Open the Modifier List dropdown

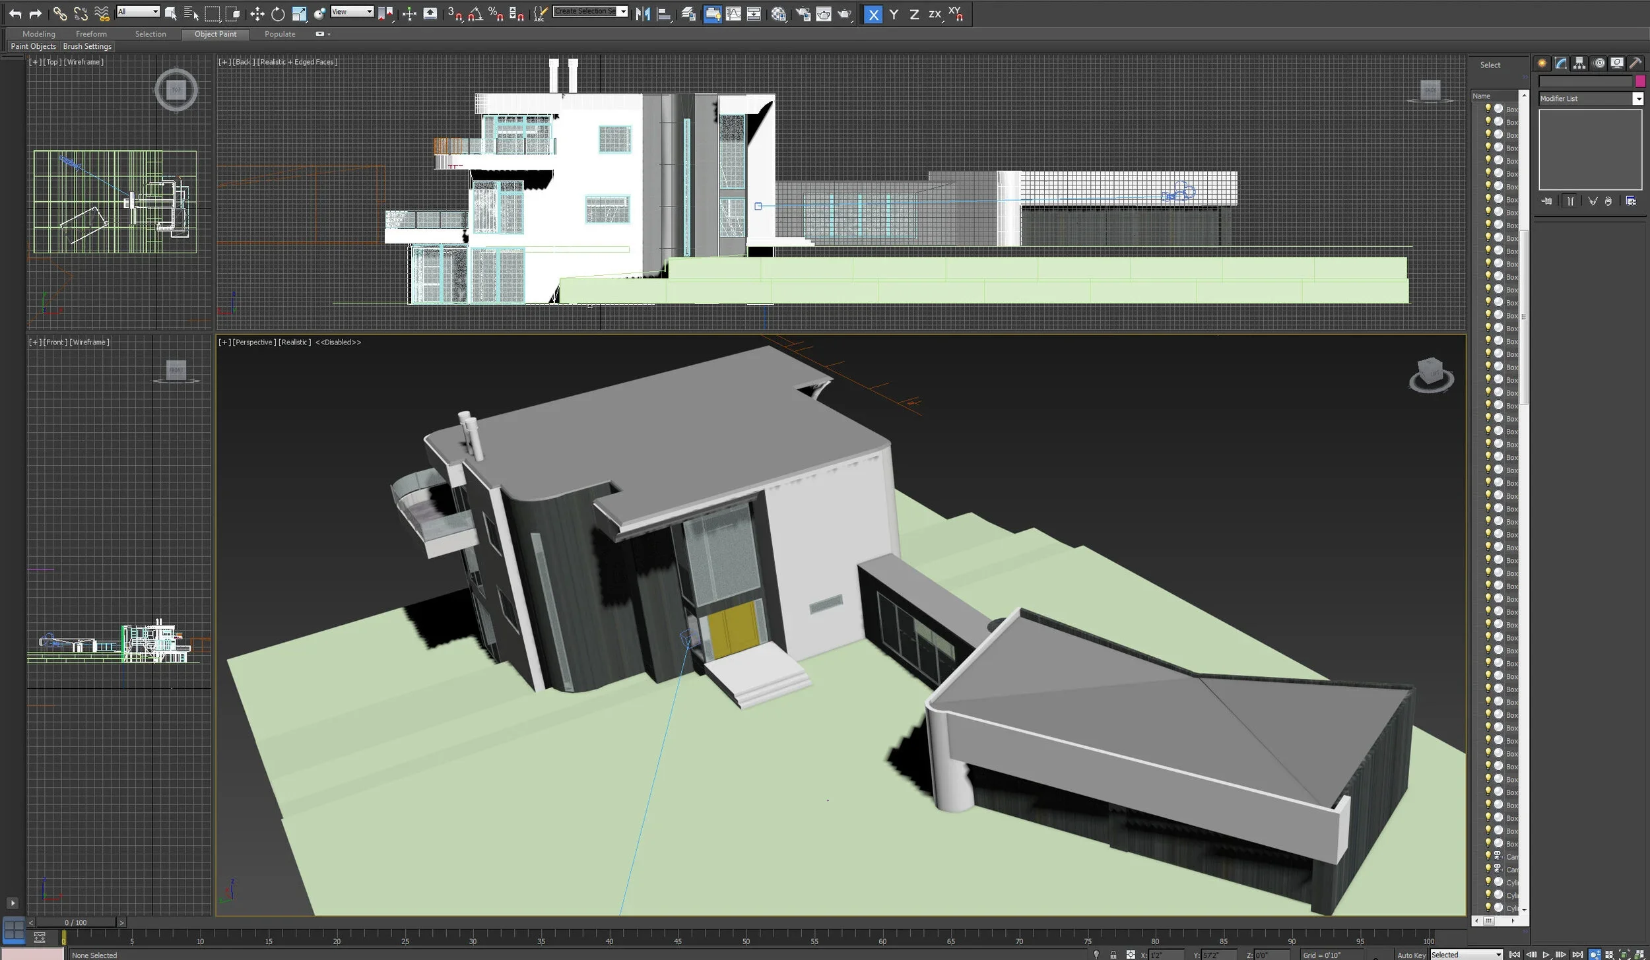(1637, 98)
